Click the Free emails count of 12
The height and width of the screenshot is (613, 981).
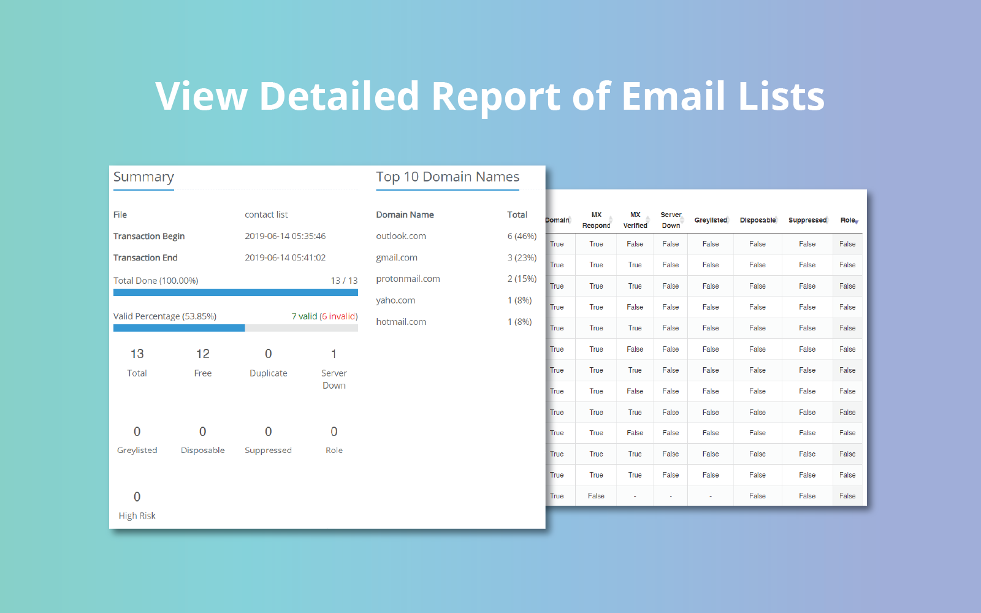coord(203,354)
